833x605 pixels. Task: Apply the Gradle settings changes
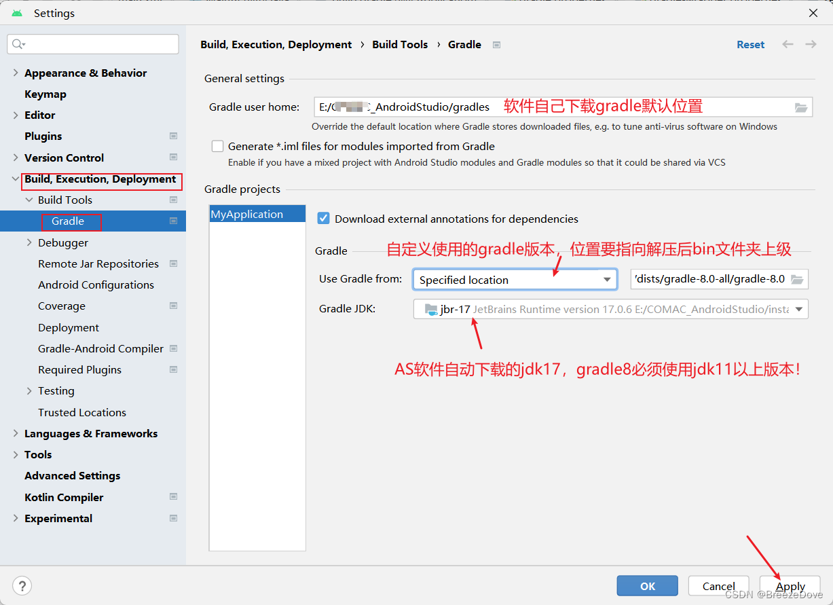(x=790, y=586)
